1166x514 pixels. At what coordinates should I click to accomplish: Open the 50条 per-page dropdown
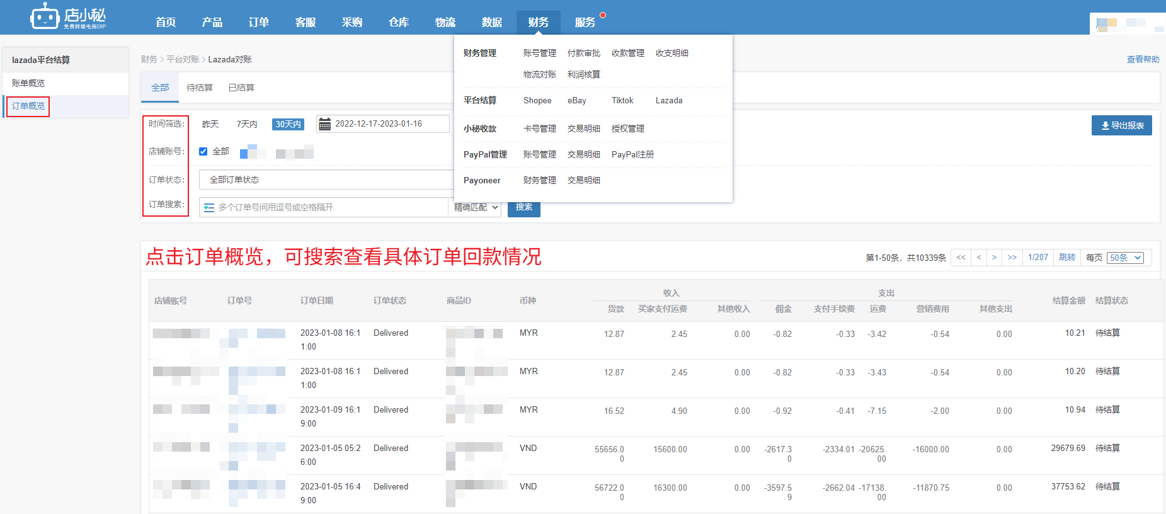click(1124, 258)
